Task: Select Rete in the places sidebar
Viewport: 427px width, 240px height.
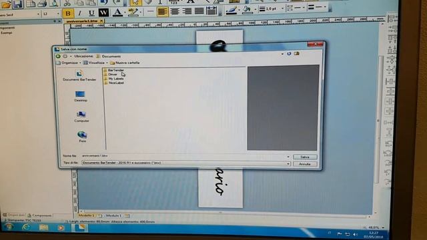Action: 82,137
